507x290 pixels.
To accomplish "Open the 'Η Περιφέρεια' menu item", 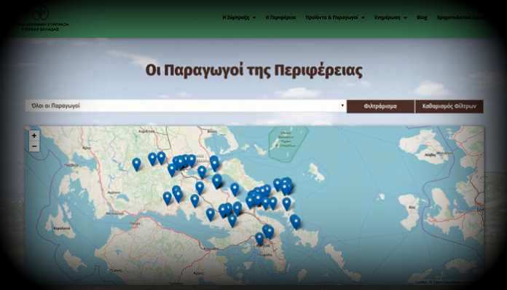I will [280, 17].
